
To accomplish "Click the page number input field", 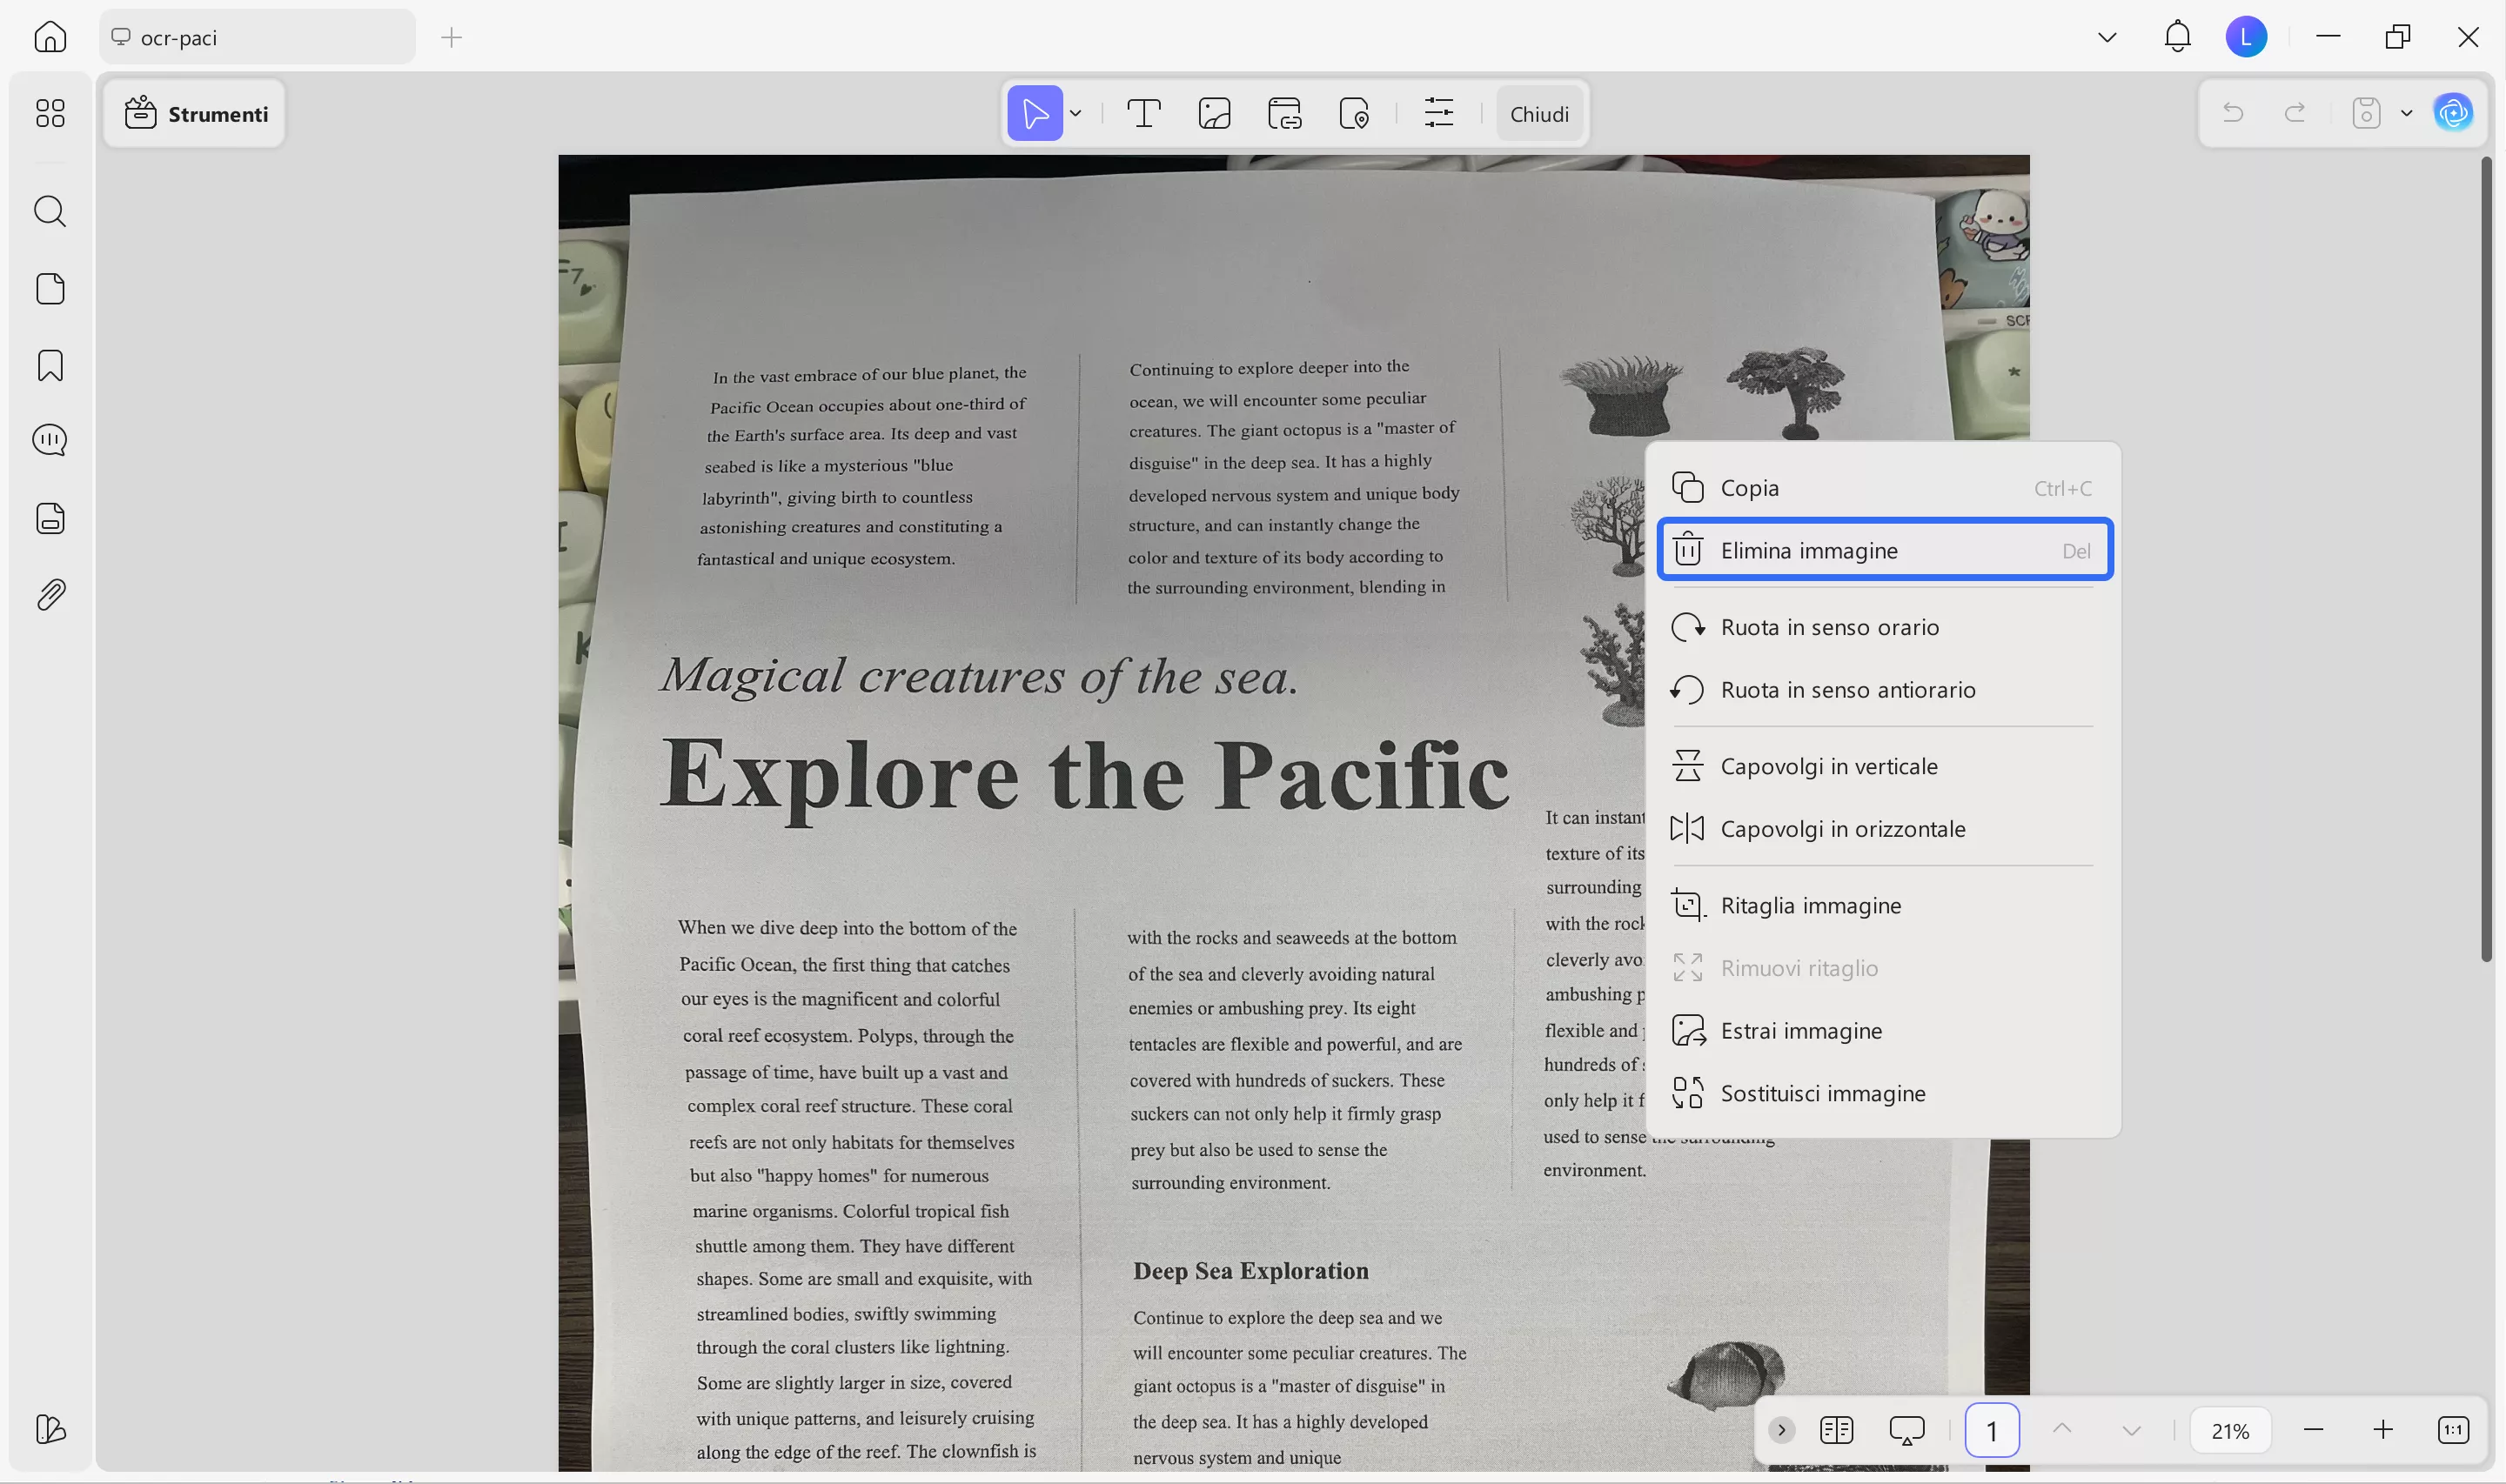I will pos(1991,1430).
